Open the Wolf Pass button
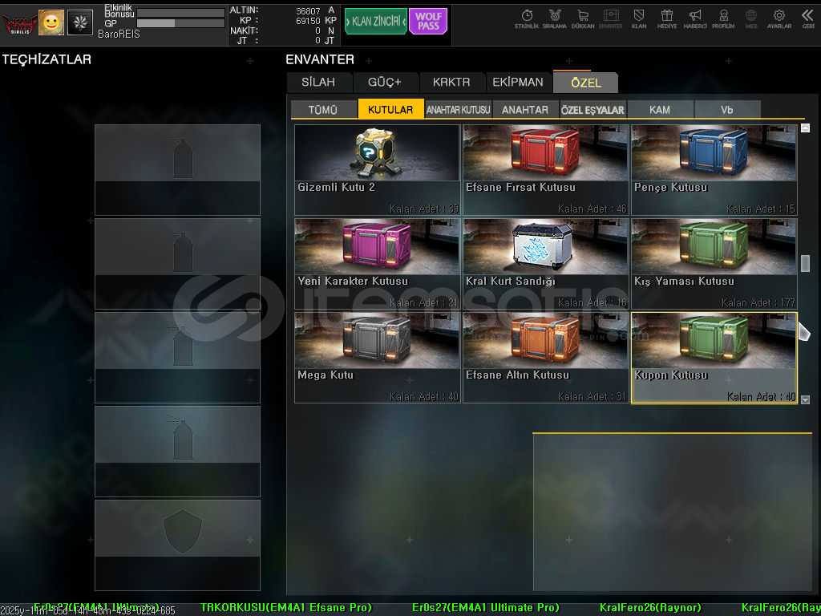Viewport: 821px width, 616px height. pyautogui.click(x=428, y=22)
